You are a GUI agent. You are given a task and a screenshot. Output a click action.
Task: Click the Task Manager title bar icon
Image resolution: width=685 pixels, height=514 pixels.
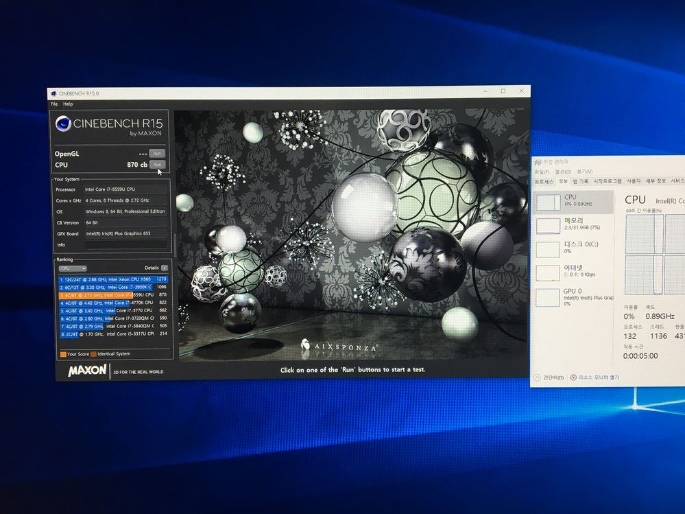[538, 162]
